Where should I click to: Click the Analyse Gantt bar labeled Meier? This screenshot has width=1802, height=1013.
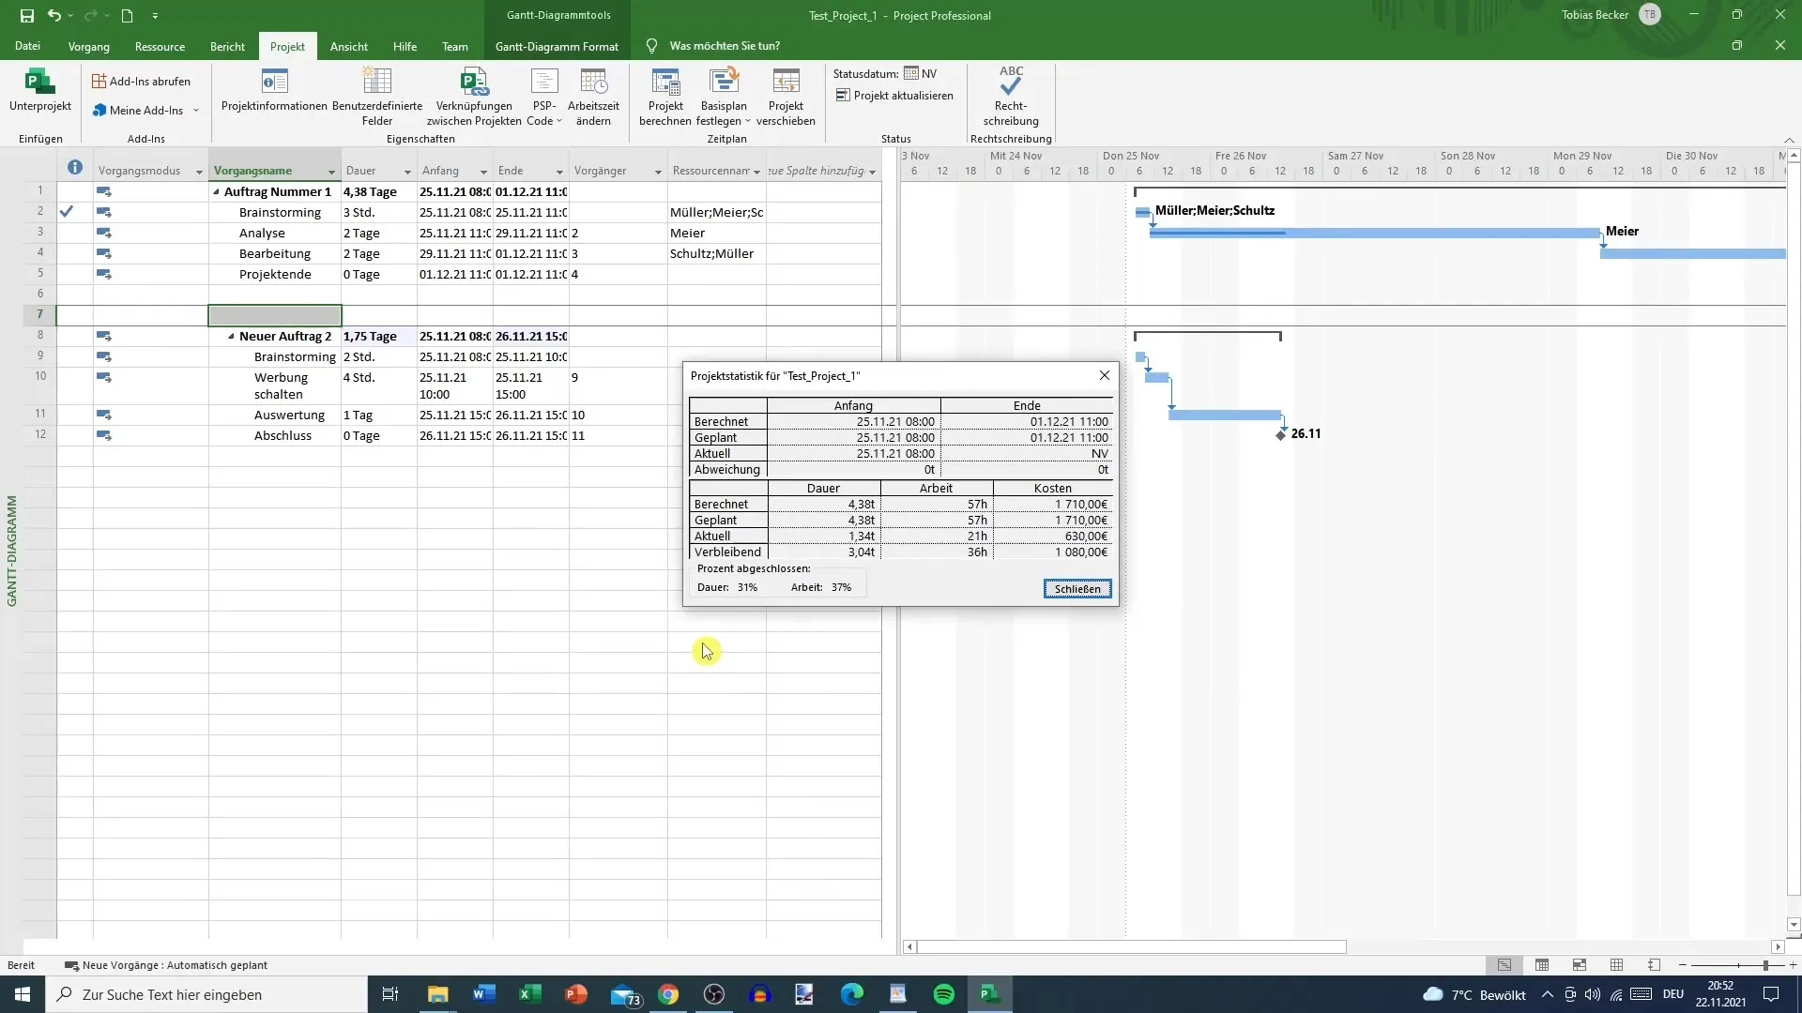coord(1375,233)
